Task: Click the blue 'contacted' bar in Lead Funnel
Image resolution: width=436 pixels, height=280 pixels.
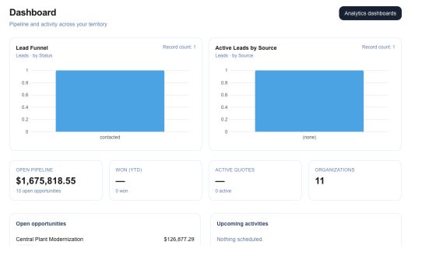Action: 110,101
